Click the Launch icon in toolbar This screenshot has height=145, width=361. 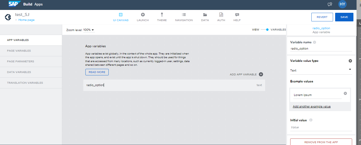[143, 15]
